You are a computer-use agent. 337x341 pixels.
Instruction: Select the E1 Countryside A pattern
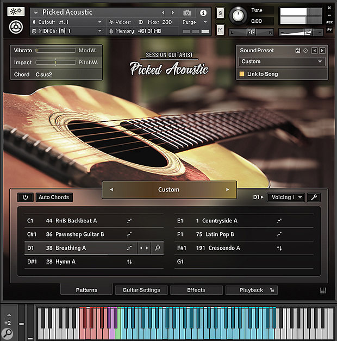point(244,221)
